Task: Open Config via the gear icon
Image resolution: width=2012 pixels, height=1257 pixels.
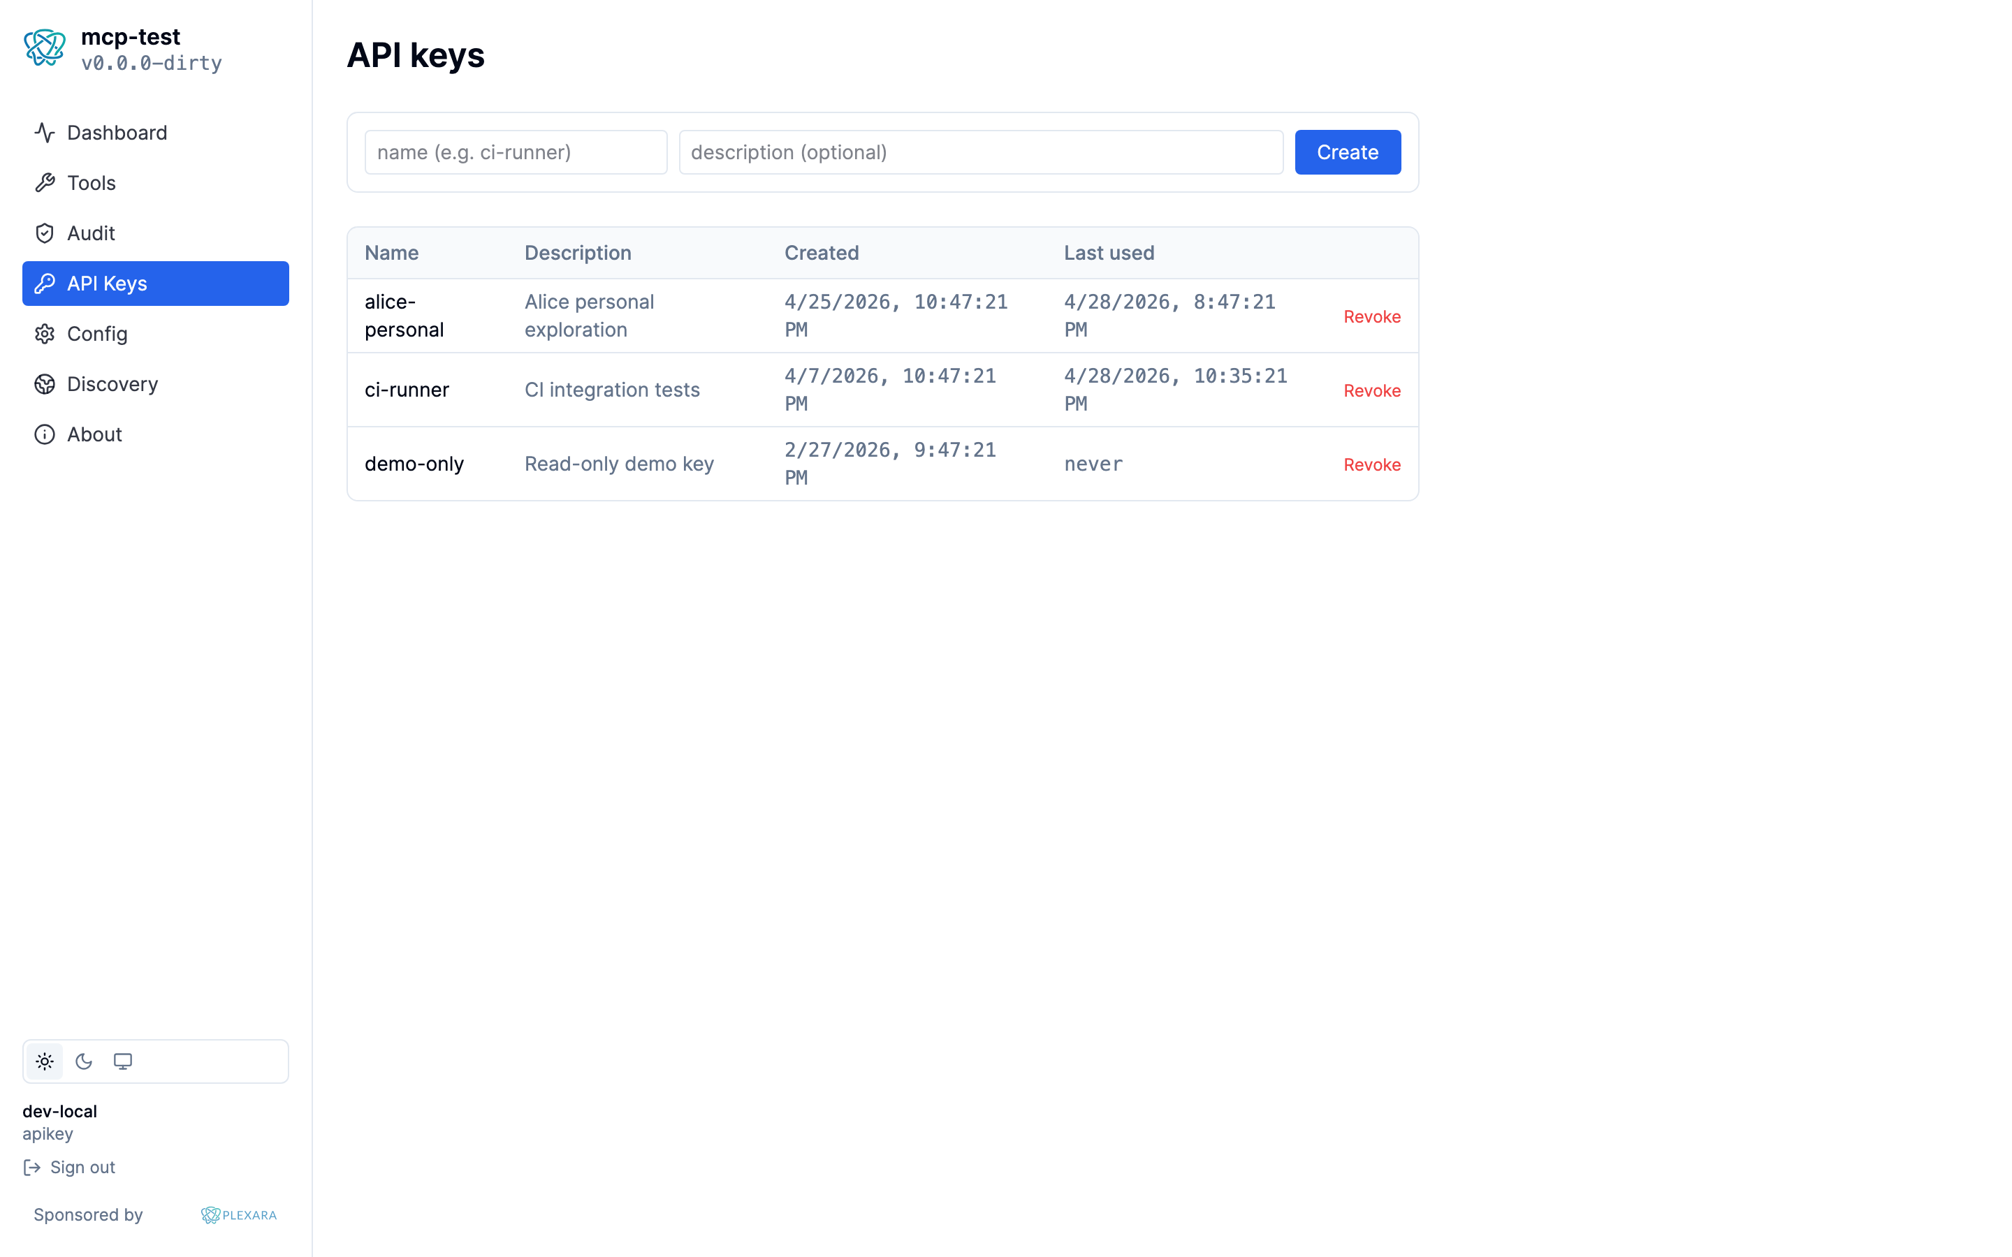Action: (44, 333)
